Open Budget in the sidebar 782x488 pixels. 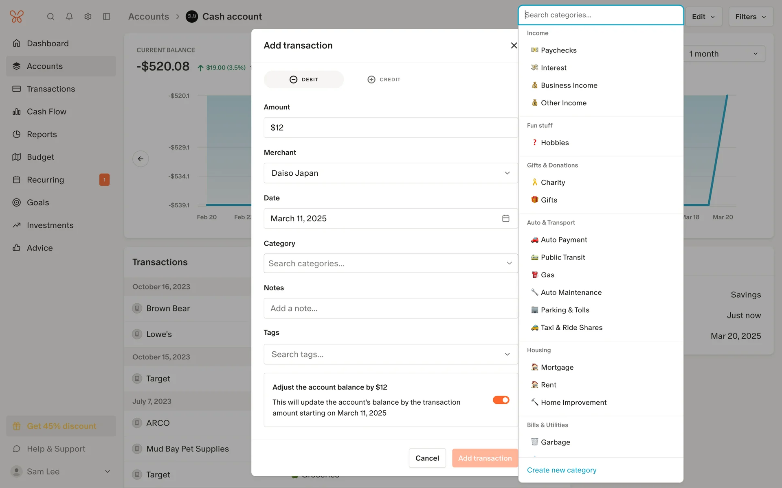(x=40, y=157)
